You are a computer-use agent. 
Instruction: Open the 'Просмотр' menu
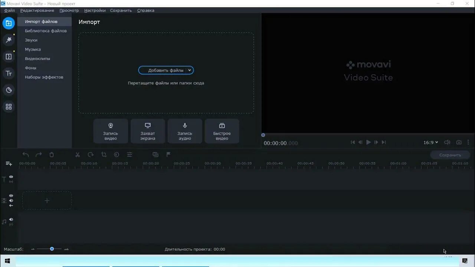point(69,10)
